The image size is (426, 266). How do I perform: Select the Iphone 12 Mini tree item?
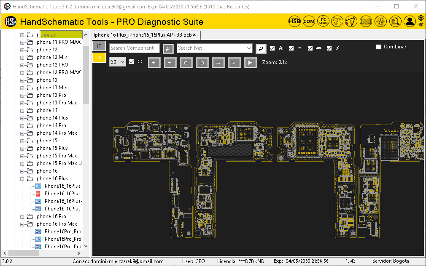click(52, 57)
